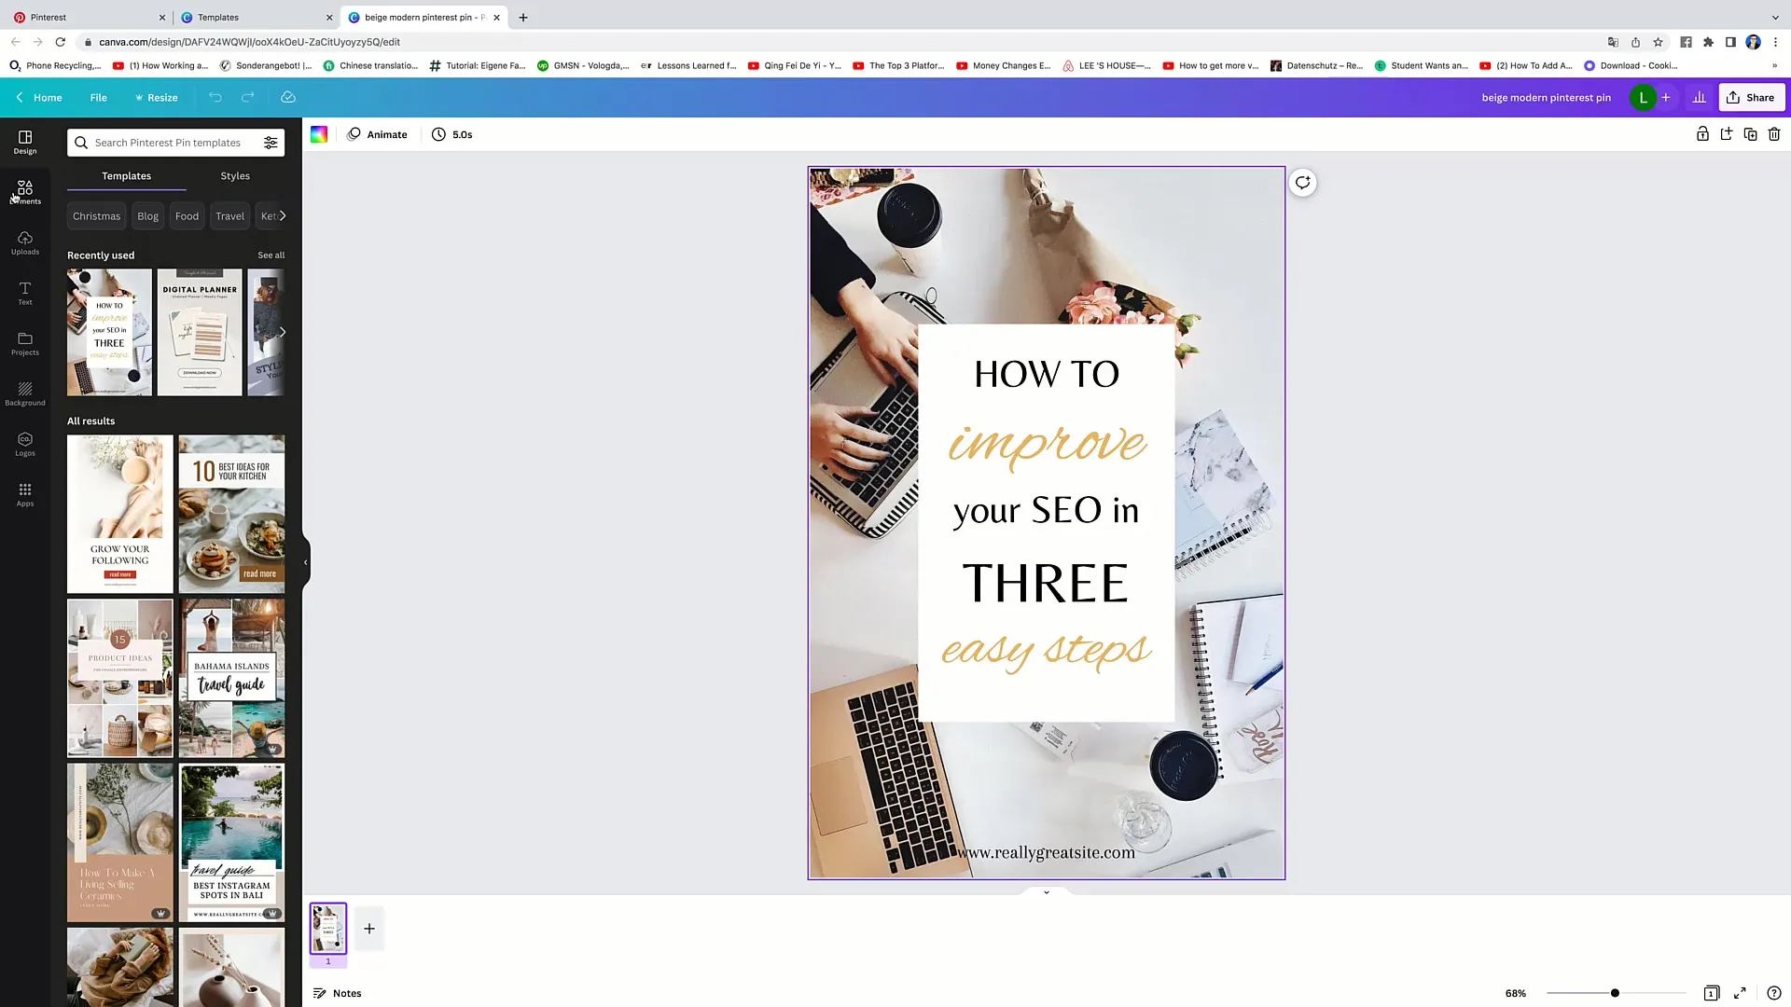
Task: Click See all recently used templates
Action: 271,255
